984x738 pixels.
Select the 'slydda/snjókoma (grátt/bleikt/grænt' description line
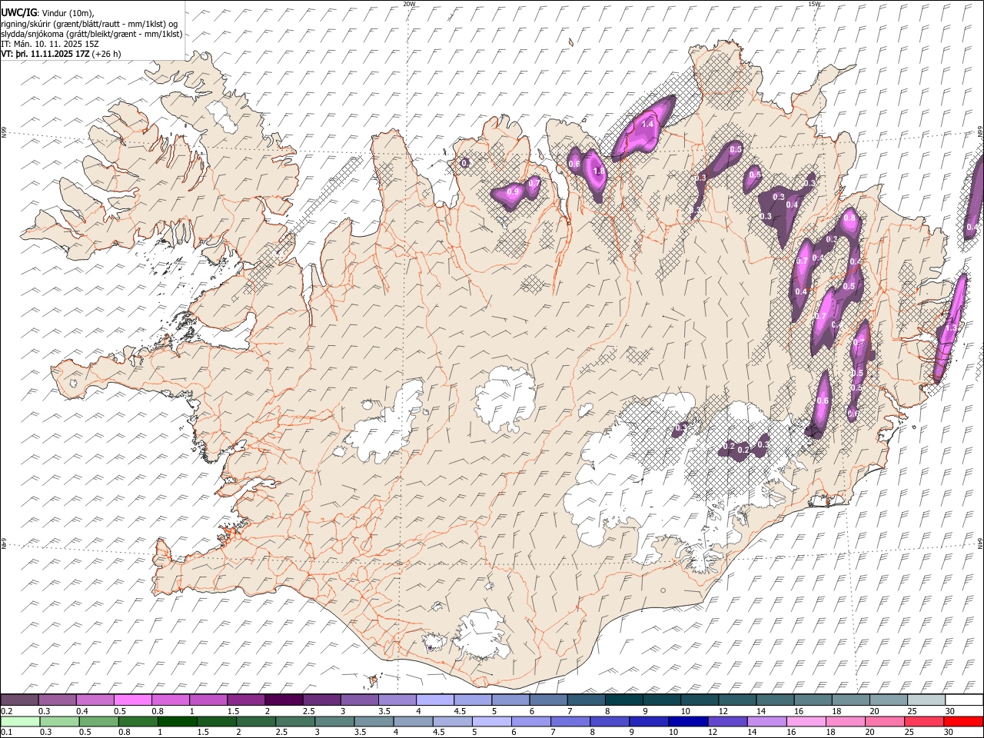point(91,34)
